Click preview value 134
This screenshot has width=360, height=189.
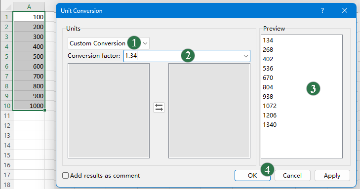[268, 40]
